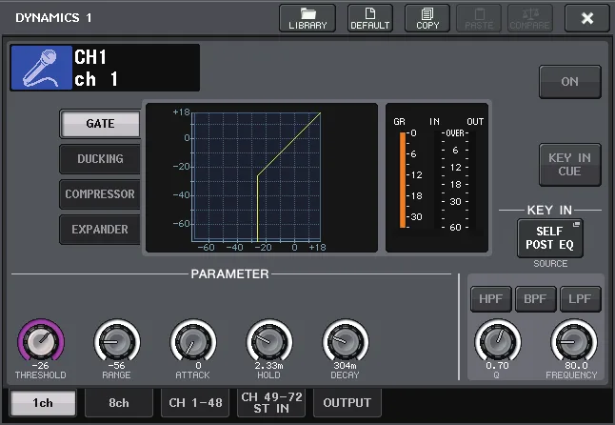Reset settings with DEFAULT button
This screenshot has height=425, width=615.
point(370,18)
